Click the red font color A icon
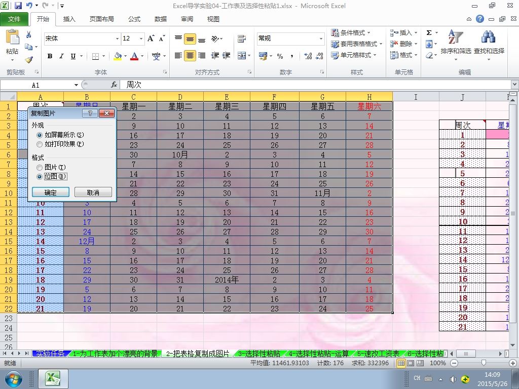 pos(134,56)
